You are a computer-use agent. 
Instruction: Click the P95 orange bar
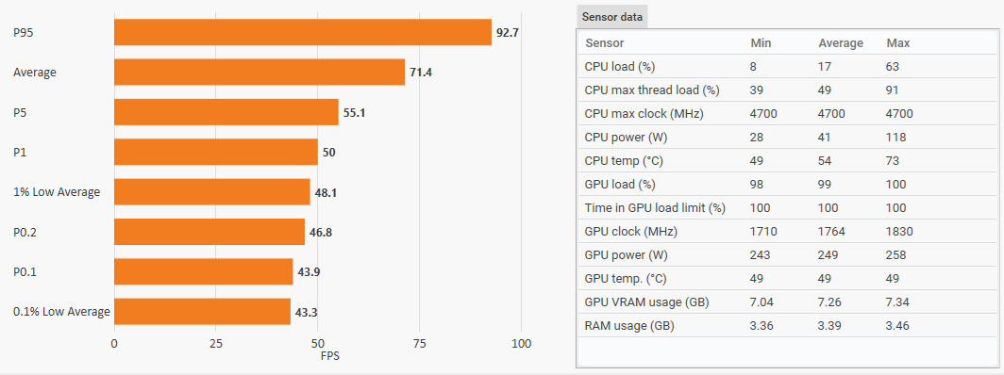(303, 32)
